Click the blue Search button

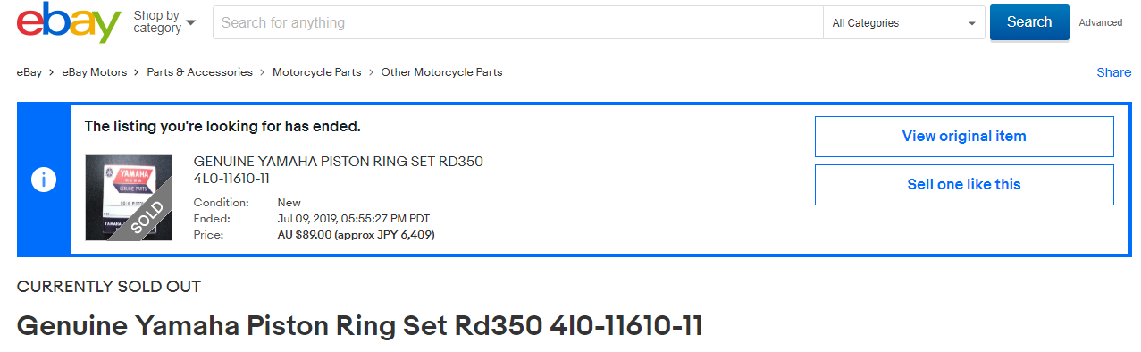[1029, 22]
